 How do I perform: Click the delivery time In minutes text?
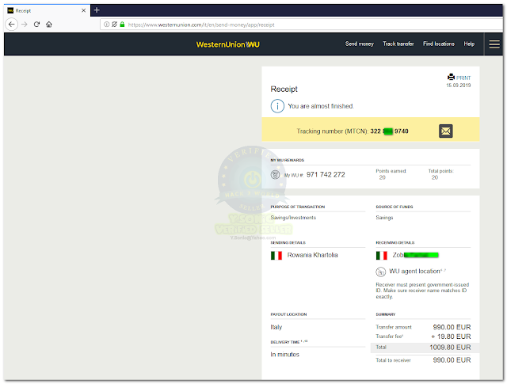pyautogui.click(x=285, y=355)
